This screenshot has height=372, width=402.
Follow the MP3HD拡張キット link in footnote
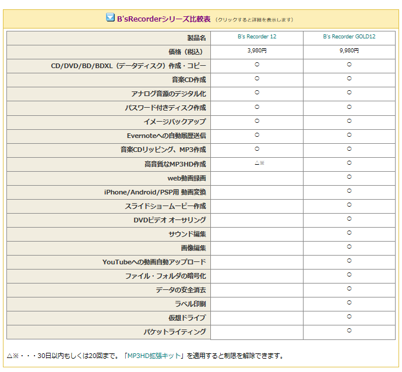(154, 356)
